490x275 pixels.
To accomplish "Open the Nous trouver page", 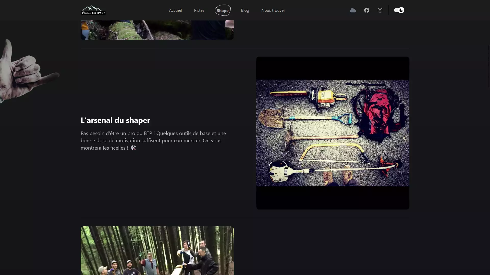I will pyautogui.click(x=273, y=10).
